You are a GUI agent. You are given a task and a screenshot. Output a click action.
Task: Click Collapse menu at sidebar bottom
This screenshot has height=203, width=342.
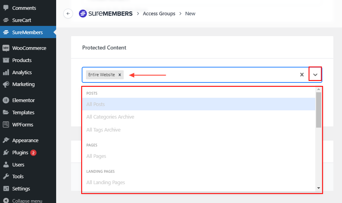click(27, 201)
